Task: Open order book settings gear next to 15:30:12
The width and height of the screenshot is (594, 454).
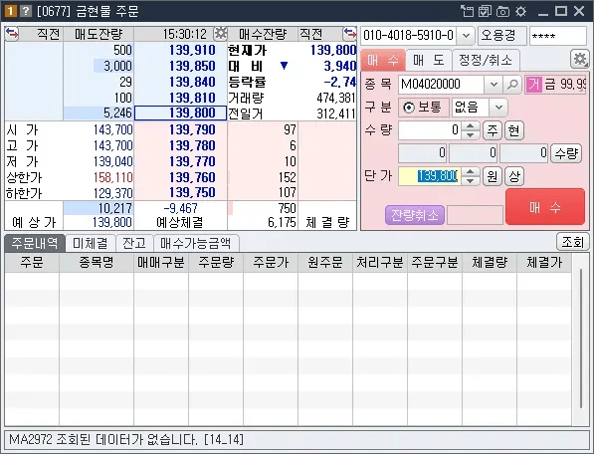Action: pyautogui.click(x=220, y=34)
